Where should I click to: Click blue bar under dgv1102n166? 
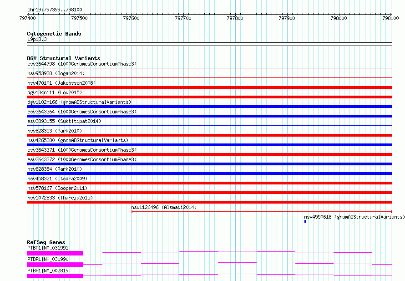209,107
